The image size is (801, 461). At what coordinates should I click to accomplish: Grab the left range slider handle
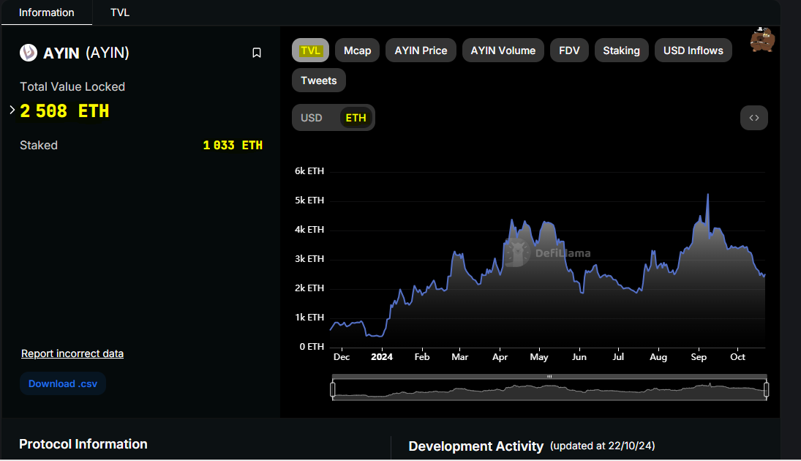(333, 389)
